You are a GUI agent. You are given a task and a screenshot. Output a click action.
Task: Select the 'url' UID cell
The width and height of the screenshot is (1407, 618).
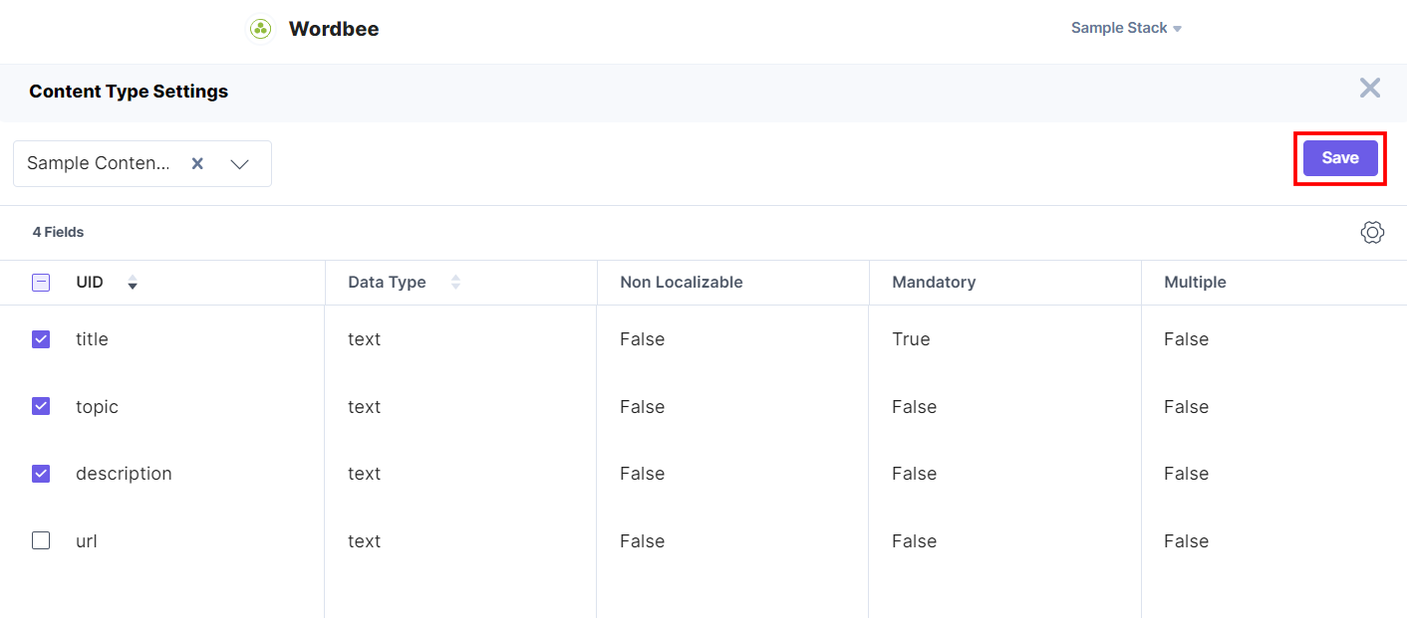[x=87, y=541]
